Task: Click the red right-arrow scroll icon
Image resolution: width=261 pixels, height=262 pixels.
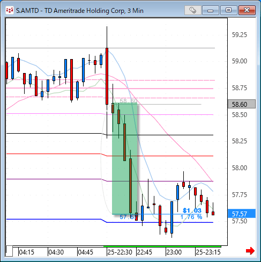Action: [250, 251]
